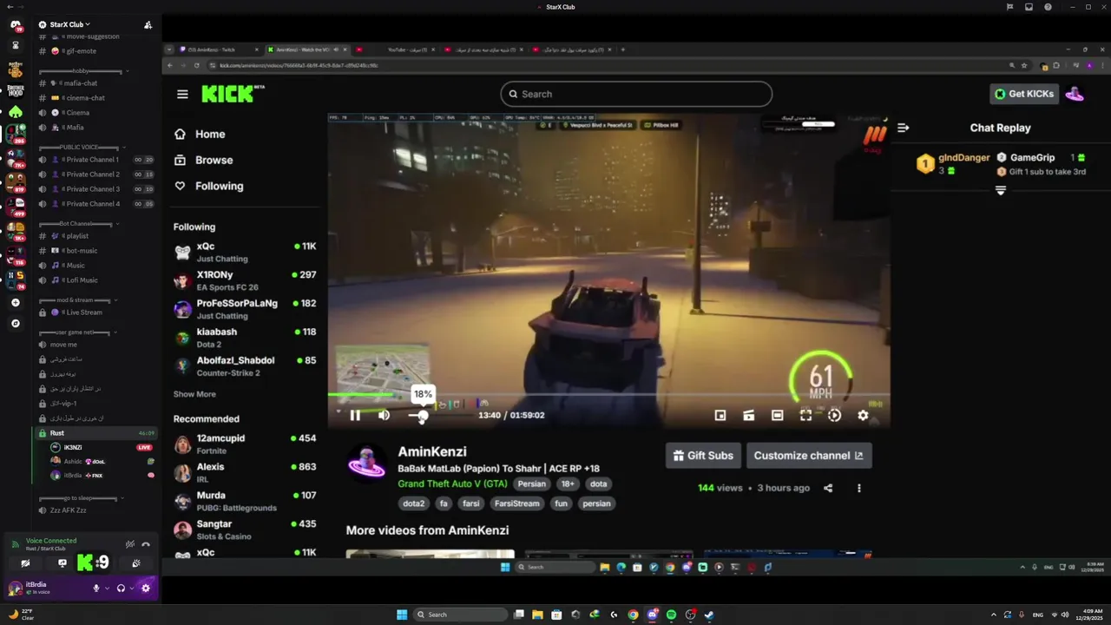
Task: Pause the Kick video
Action: pos(355,415)
